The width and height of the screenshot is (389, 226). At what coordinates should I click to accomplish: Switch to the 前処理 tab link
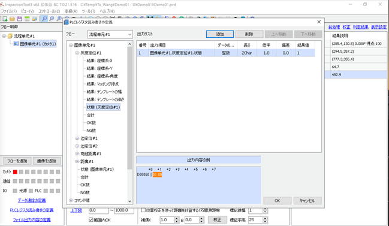pyautogui.click(x=334, y=27)
